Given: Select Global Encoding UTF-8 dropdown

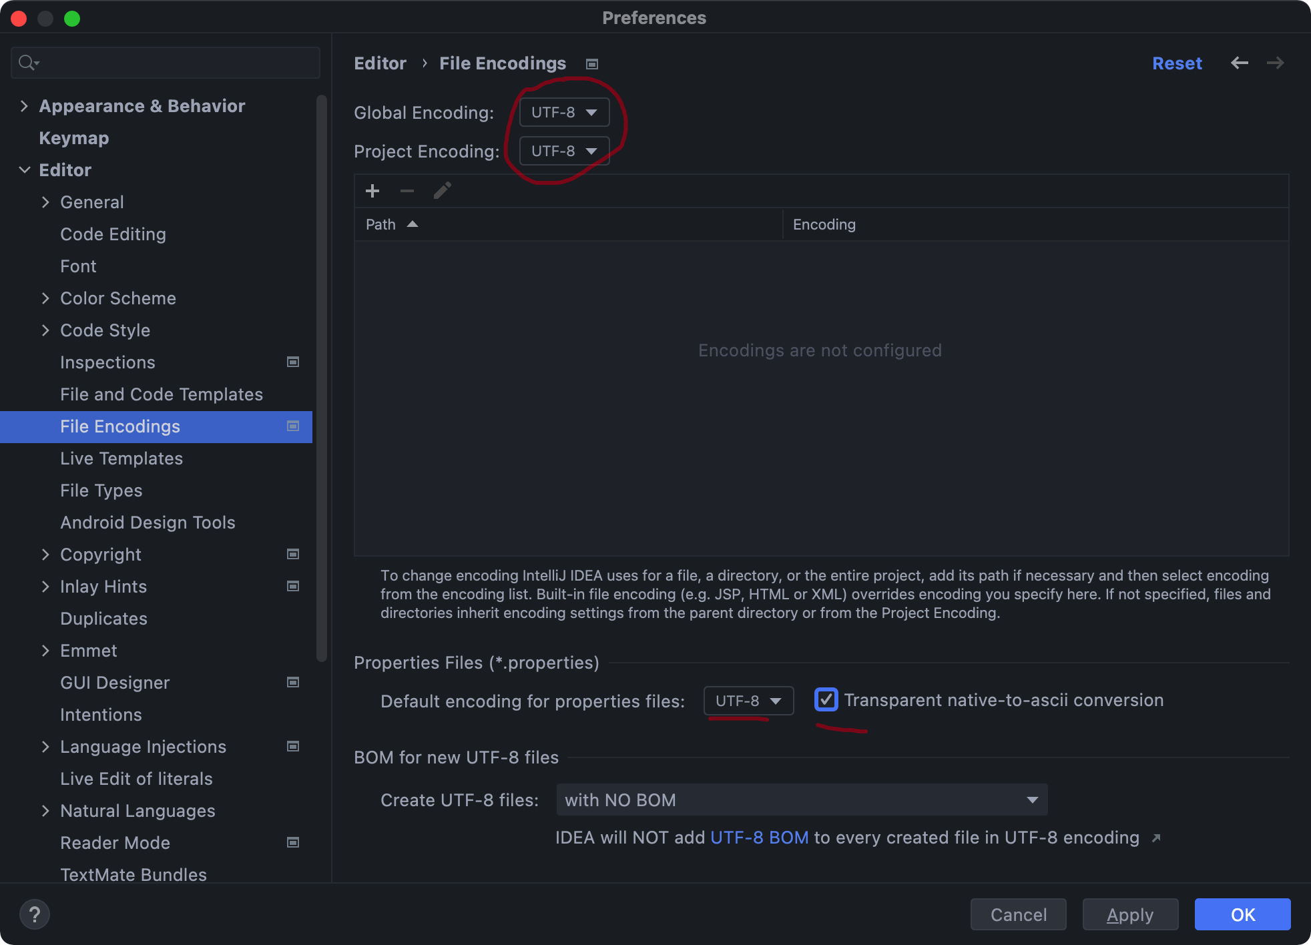Looking at the screenshot, I should point(563,113).
